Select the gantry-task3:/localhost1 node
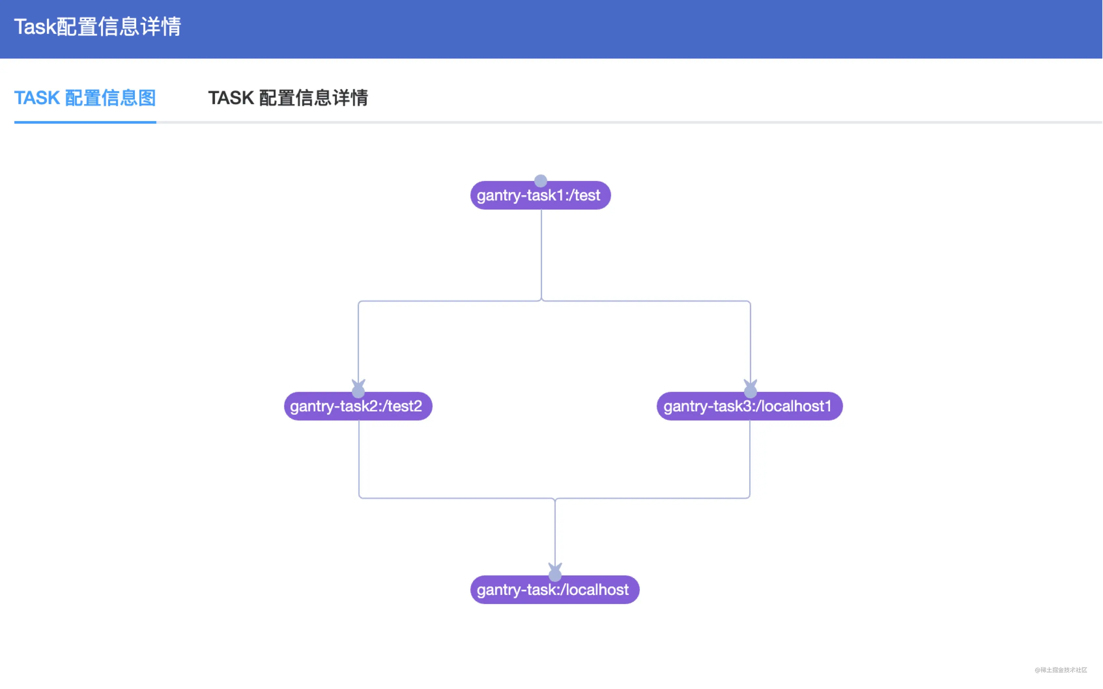1103x689 pixels. coord(750,406)
